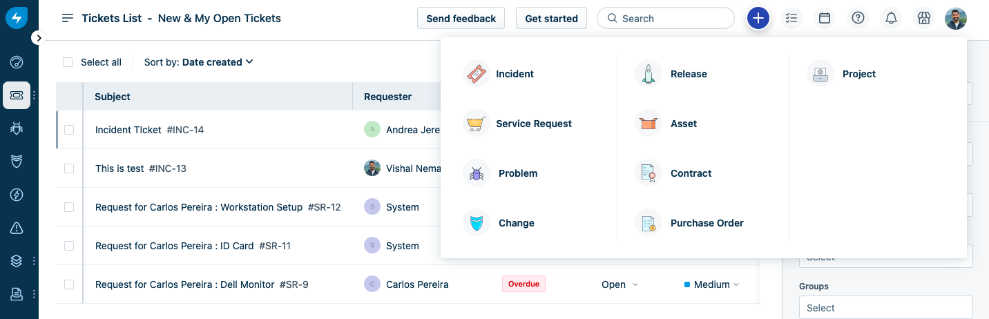Open the tasks checklist icon in top bar
This screenshot has height=319, width=989.
click(791, 19)
